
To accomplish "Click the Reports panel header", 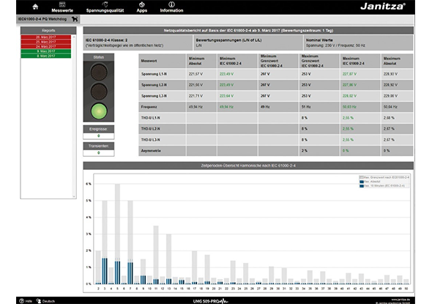I will (x=48, y=30).
